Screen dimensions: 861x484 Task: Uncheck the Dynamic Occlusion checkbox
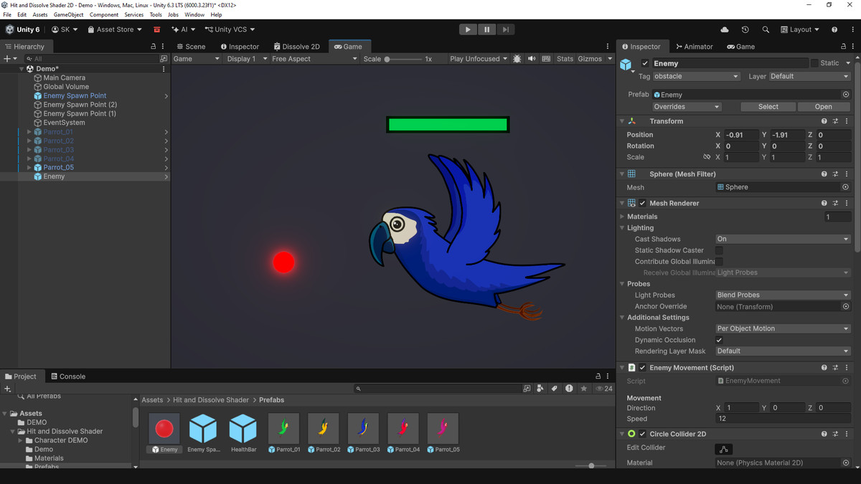pos(719,340)
